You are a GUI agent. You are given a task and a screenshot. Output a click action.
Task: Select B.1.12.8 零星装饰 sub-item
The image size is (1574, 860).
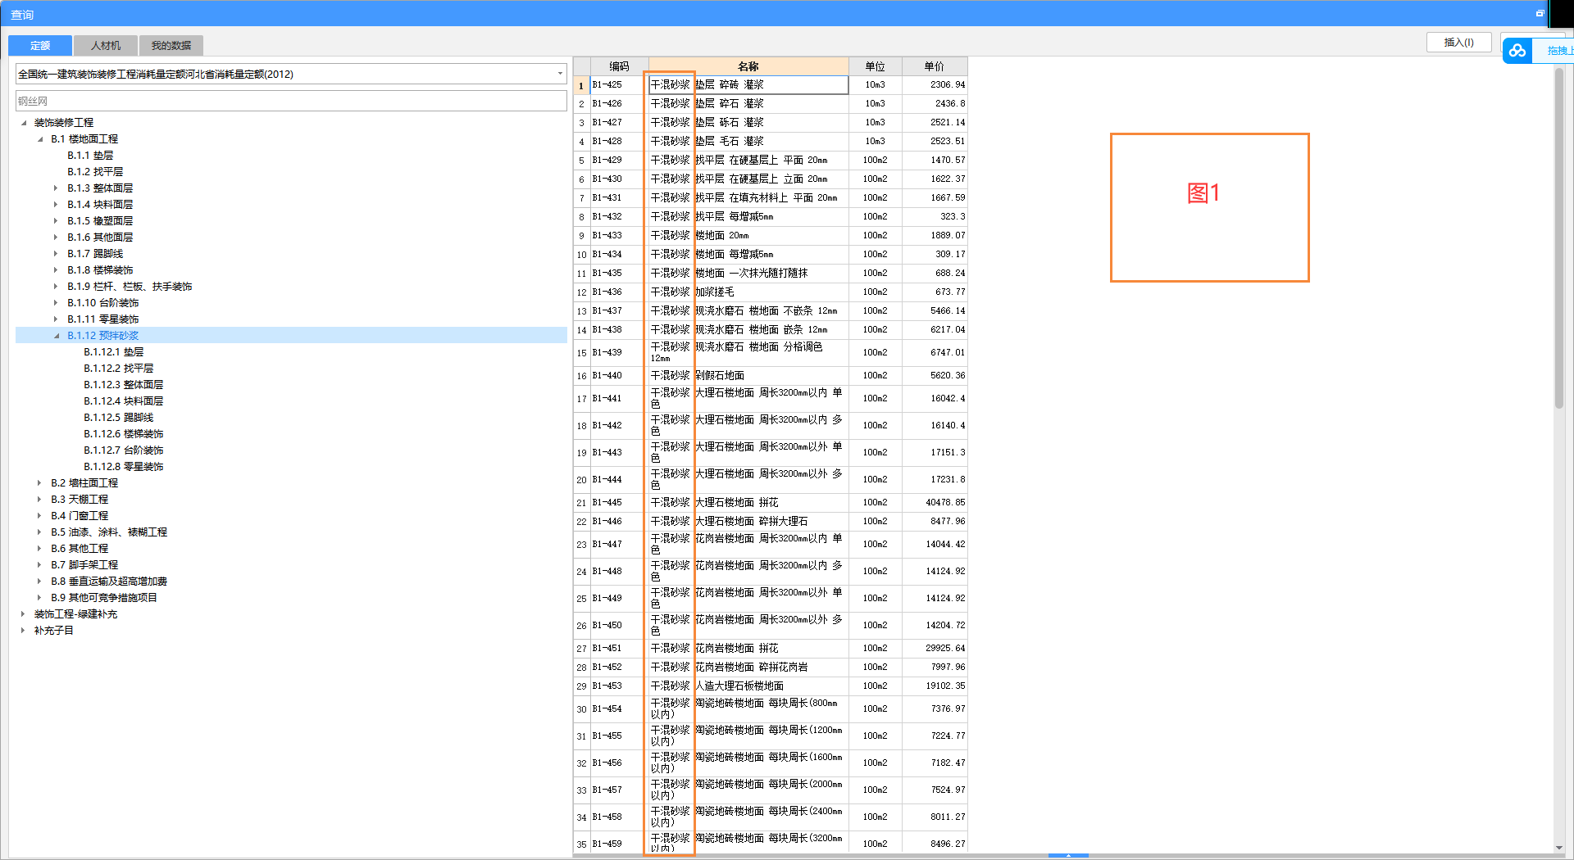[124, 467]
